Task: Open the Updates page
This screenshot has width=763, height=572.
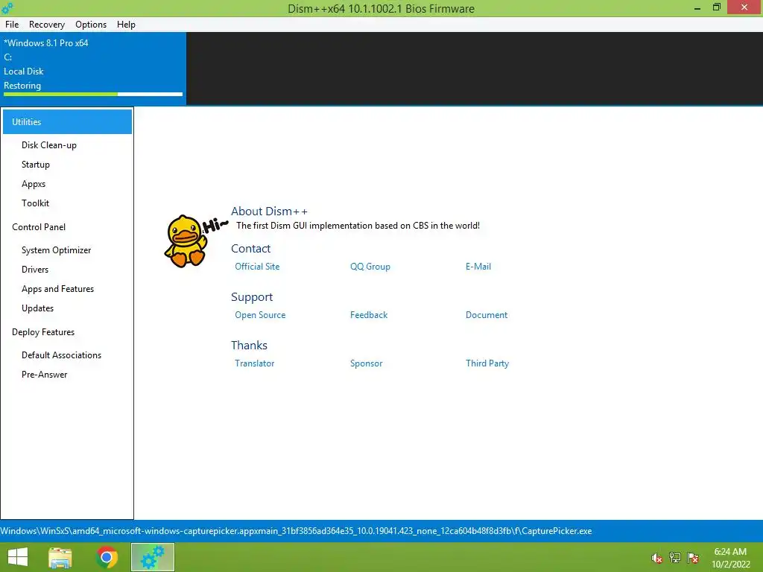Action: 37,308
